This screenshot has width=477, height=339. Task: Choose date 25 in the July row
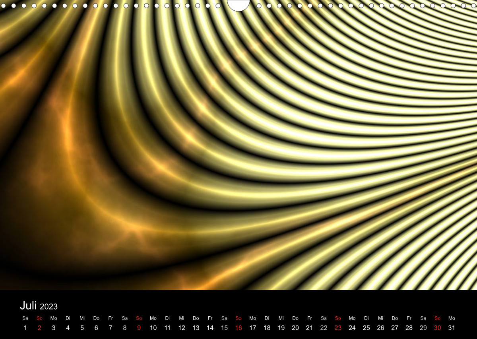[x=366, y=328]
